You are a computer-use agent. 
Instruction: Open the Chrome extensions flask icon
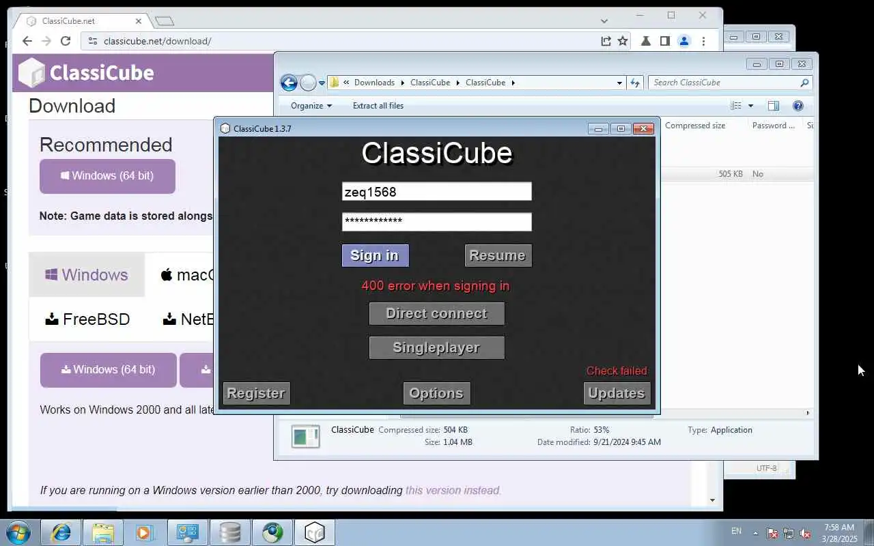click(x=645, y=41)
